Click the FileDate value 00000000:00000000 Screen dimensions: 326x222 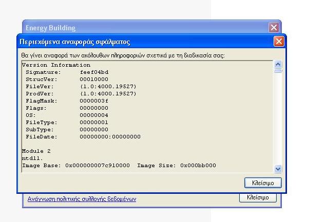pos(110,137)
